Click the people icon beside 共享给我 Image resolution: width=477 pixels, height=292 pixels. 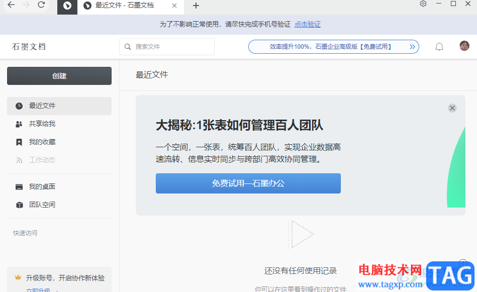pos(19,124)
